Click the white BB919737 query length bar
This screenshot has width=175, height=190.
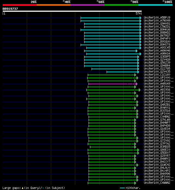(x=72, y=11)
